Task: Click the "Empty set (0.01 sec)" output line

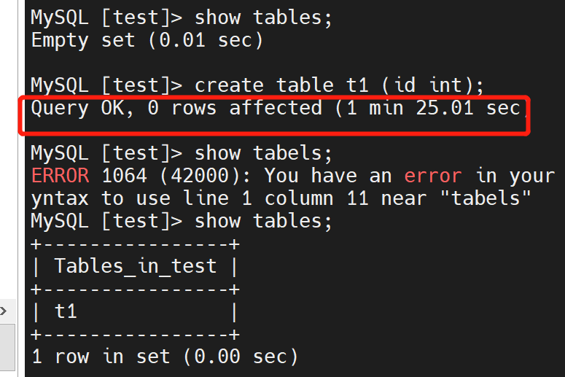Action: (147, 40)
